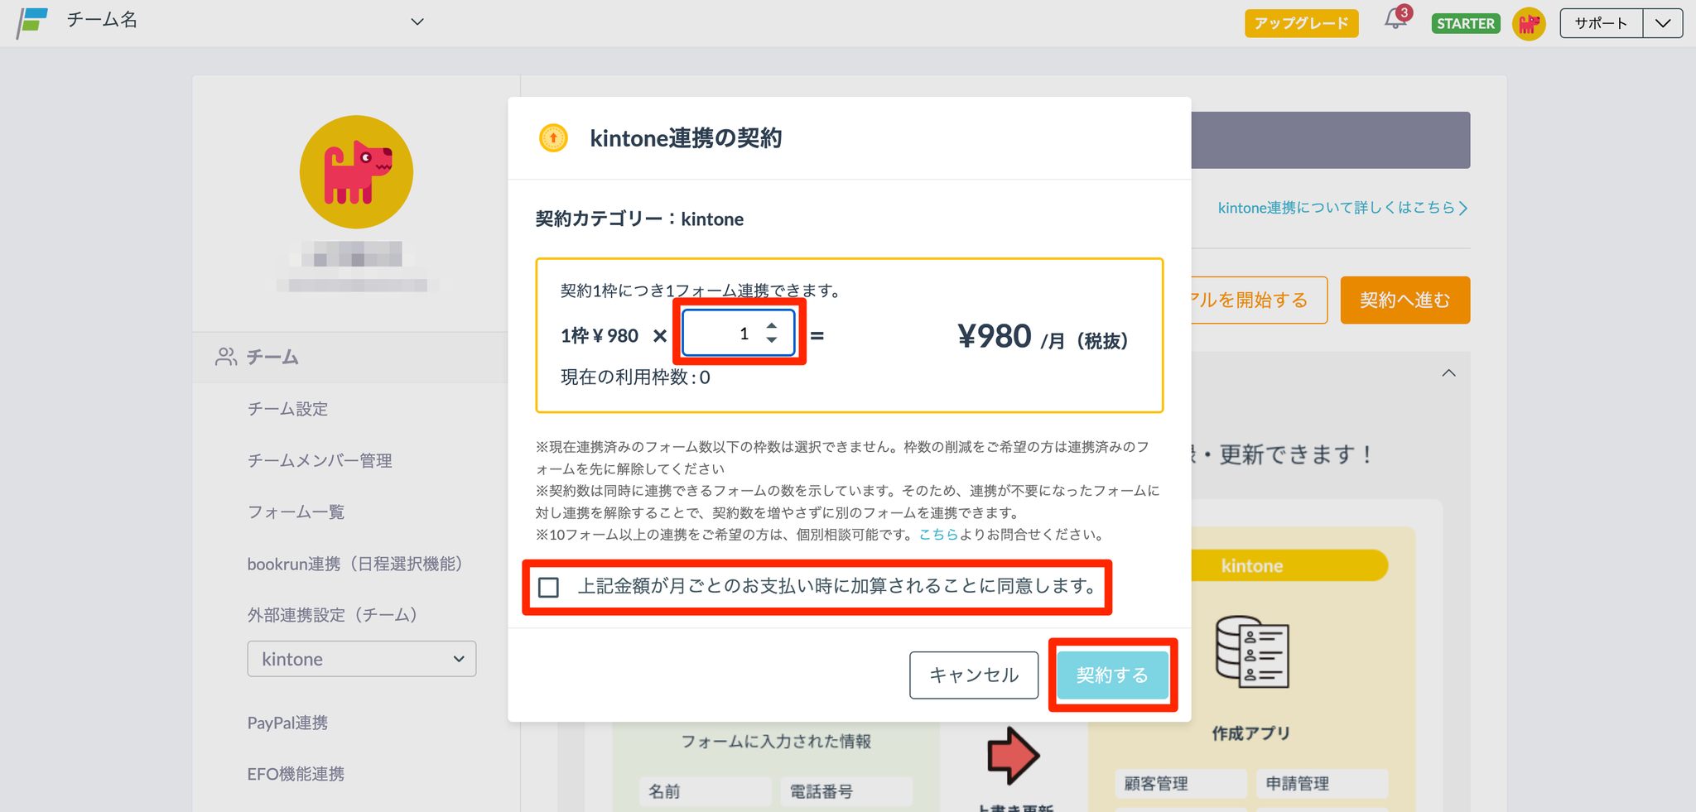Click the アップグレード button
The image size is (1696, 812).
pos(1301,23)
